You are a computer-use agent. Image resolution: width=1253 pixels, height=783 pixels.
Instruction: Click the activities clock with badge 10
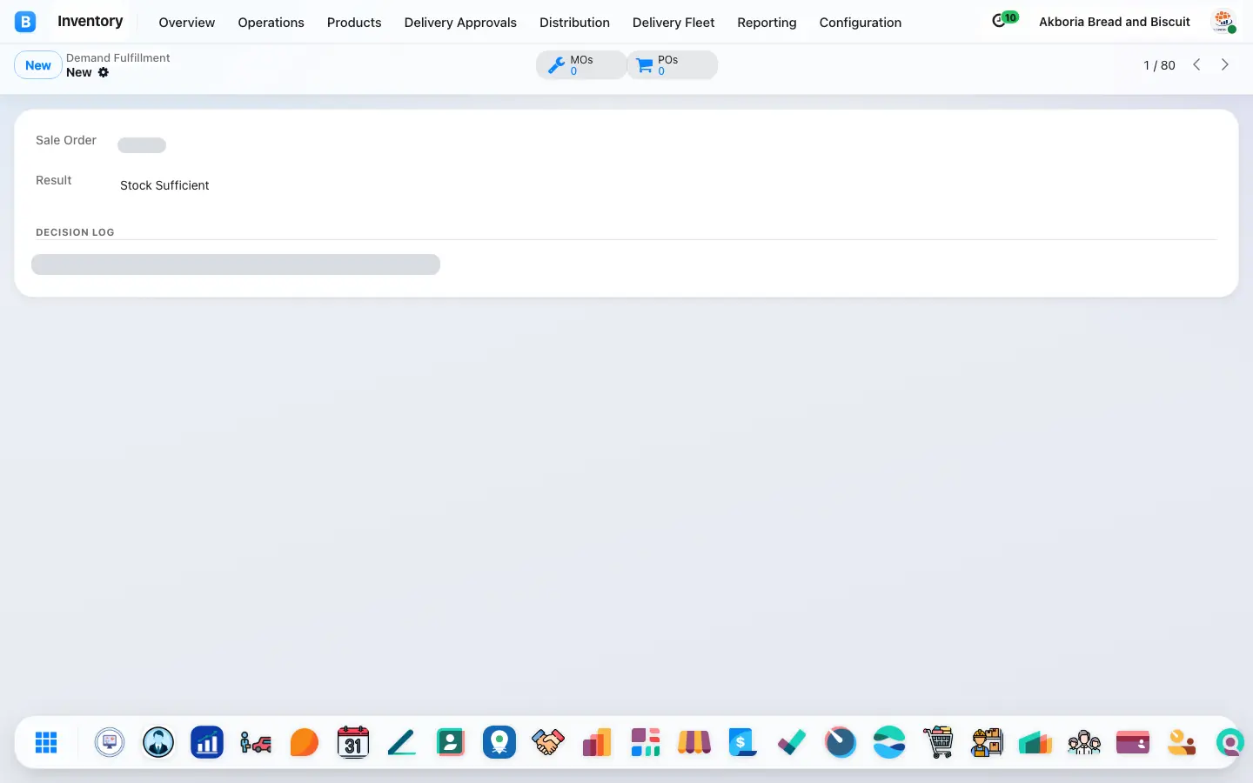pos(1004,20)
